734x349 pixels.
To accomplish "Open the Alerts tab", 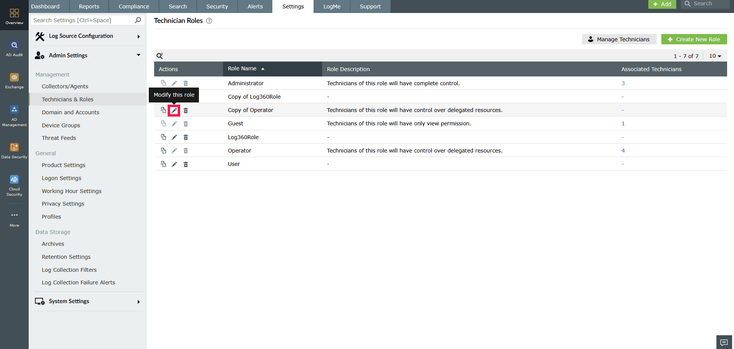I will [254, 6].
